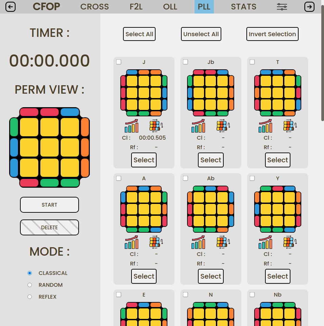
Task: Open the settings sliders icon
Action: point(282,7)
